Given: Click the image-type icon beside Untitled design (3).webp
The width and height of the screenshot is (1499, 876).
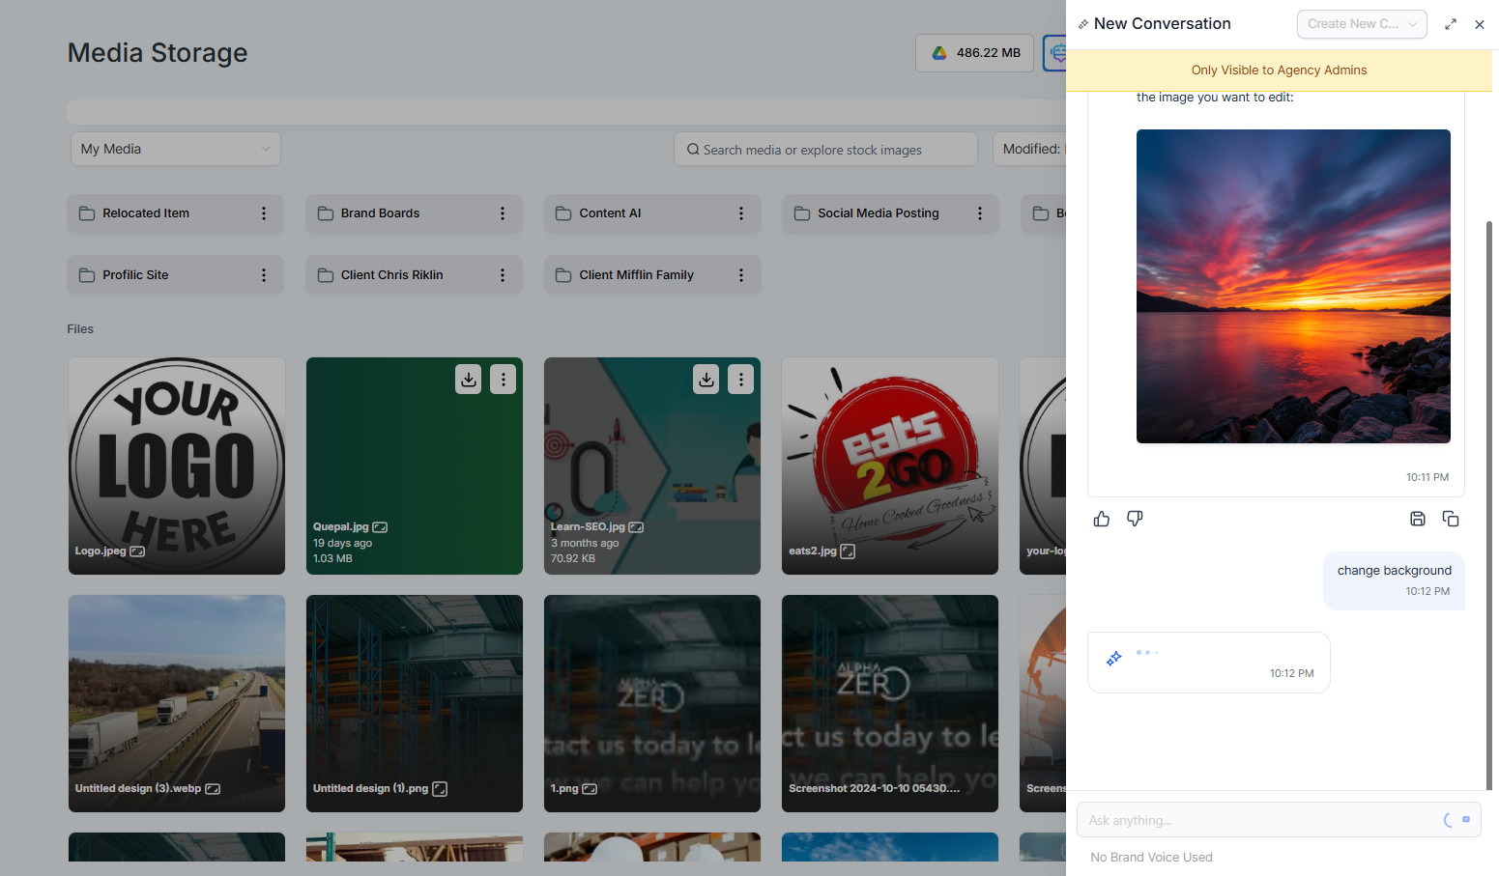Looking at the screenshot, I should tap(213, 789).
